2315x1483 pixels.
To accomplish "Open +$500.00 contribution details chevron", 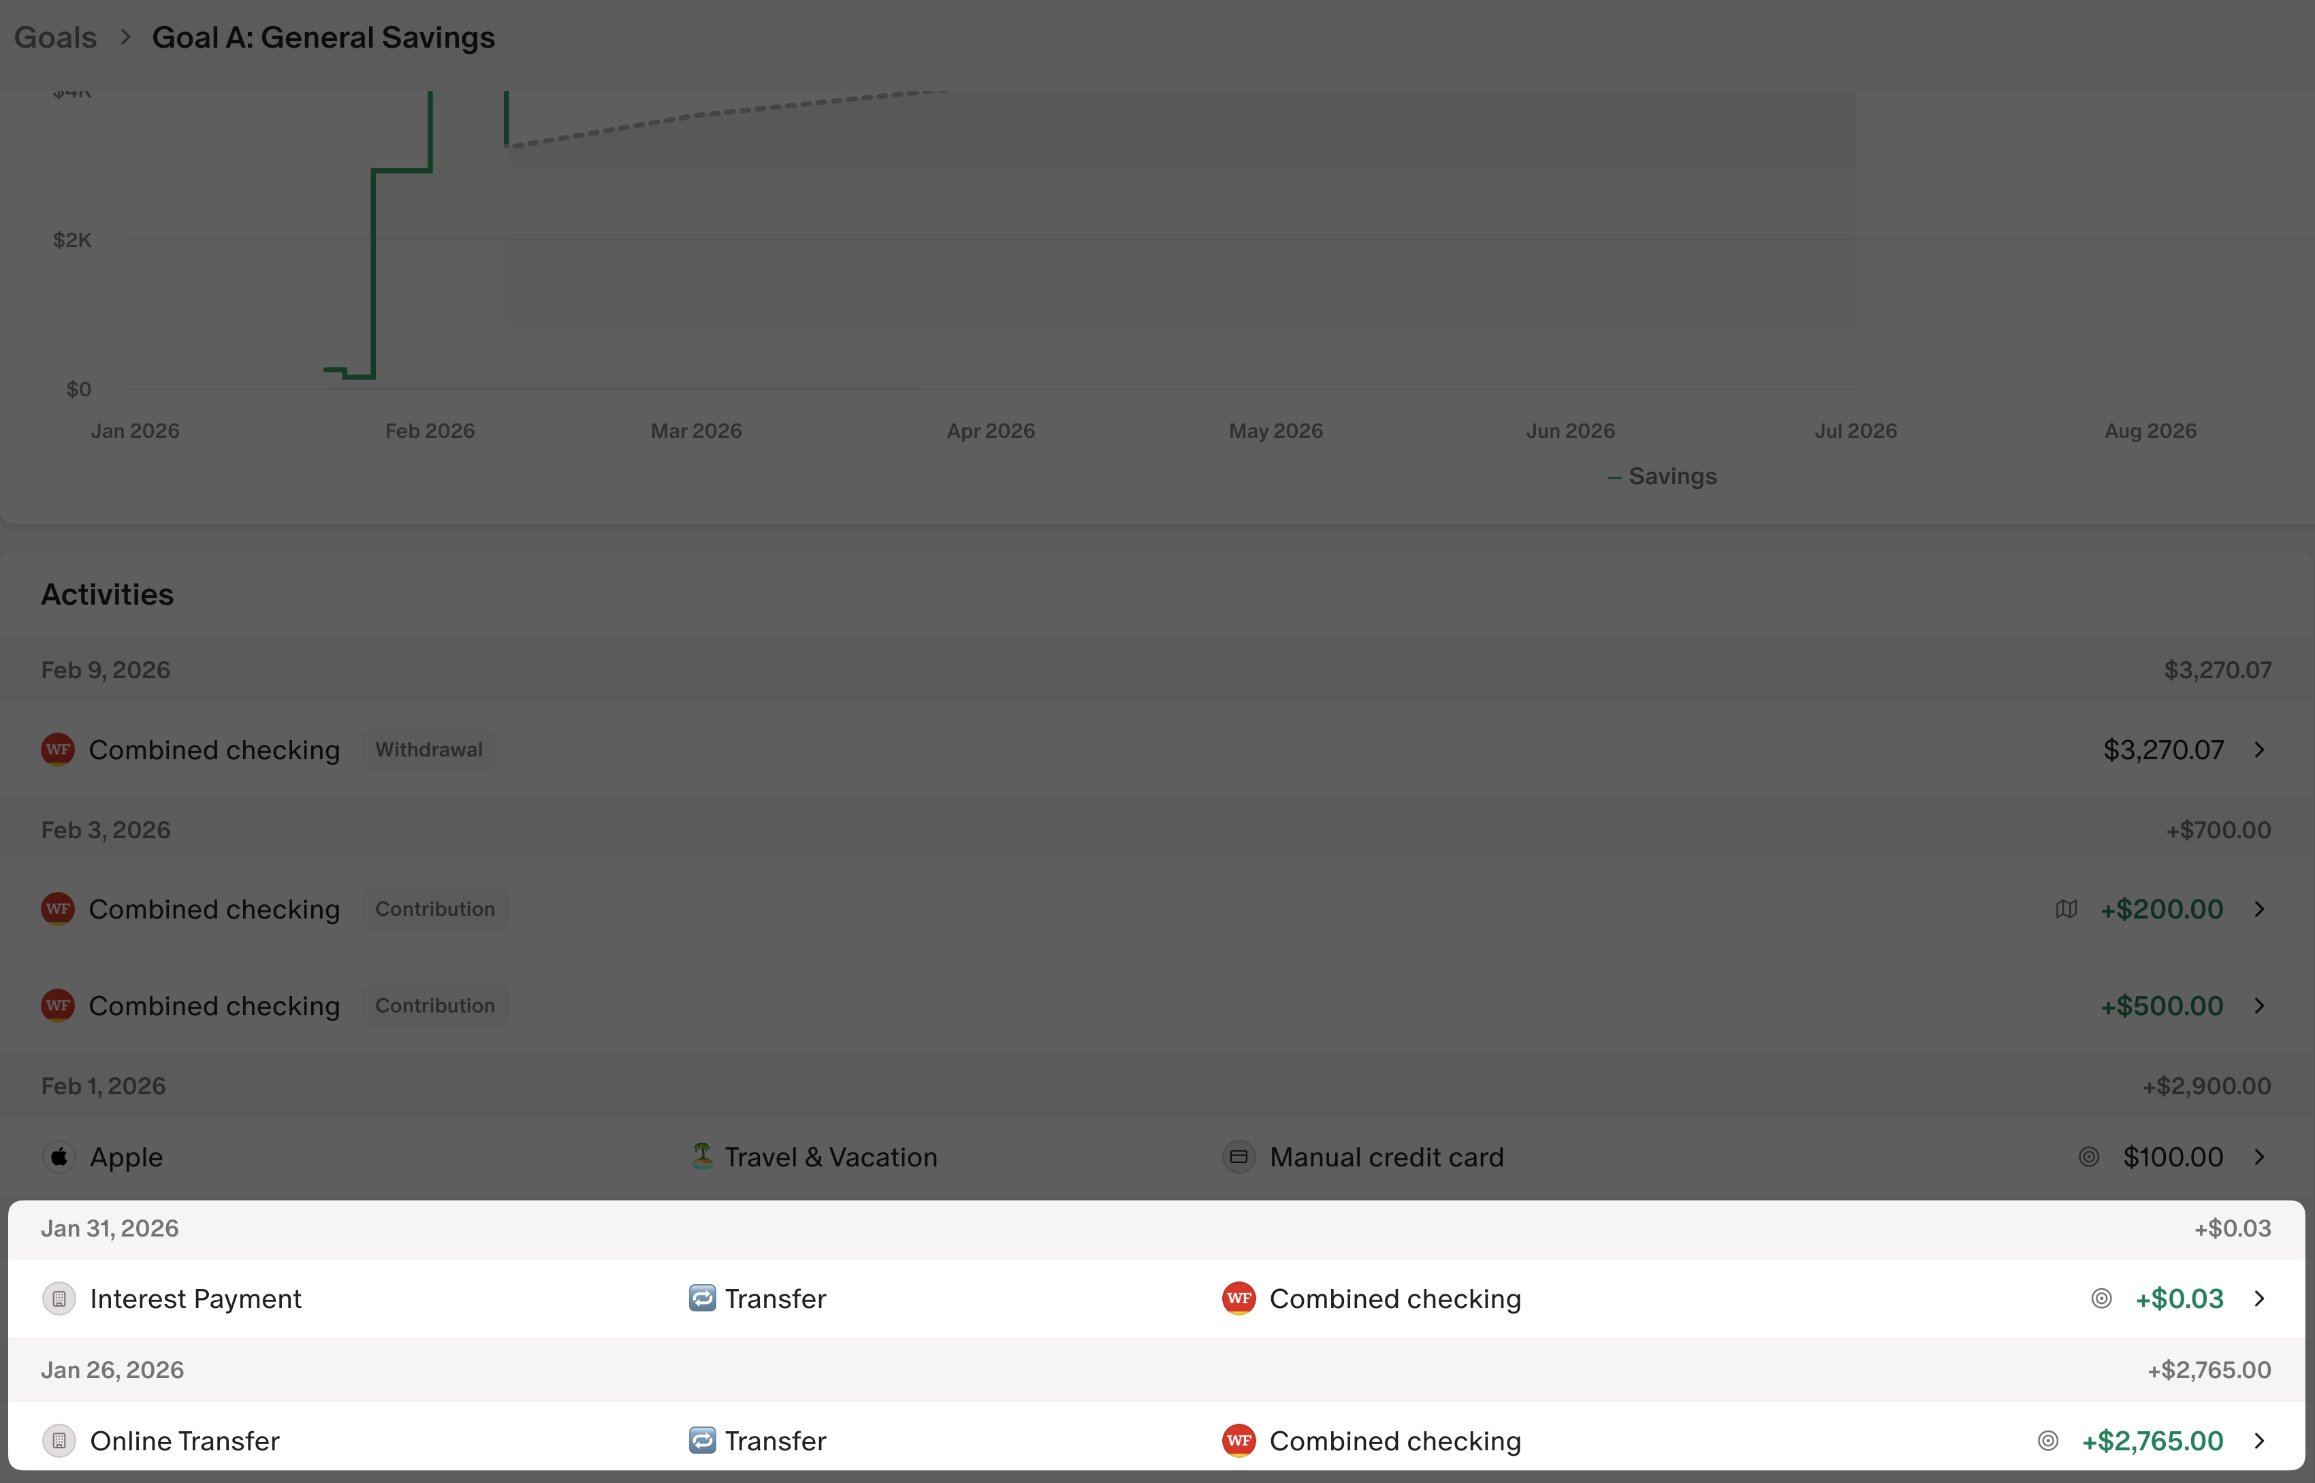I will click(x=2259, y=1006).
